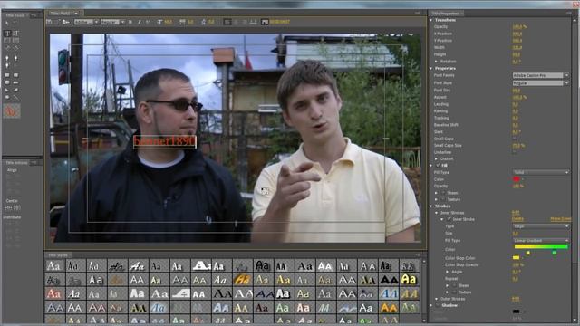
Task: Select the Ellipse tool
Action: 7,97
